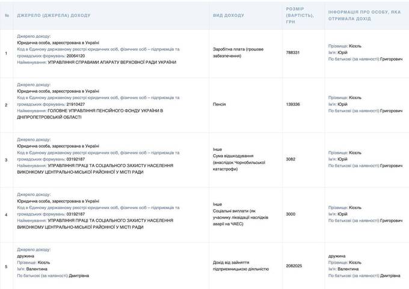Image resolution: width=409 pixels, height=289 pixels.
Task: Click surname 'Кісєль' in row 1 recipient column
Action: click(355, 46)
